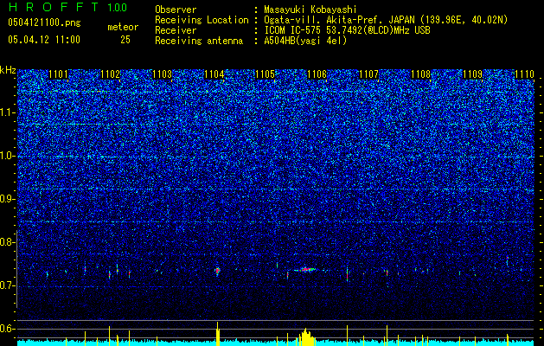Click the 1101 time marker
The width and height of the screenshot is (544, 346).
pos(58,74)
